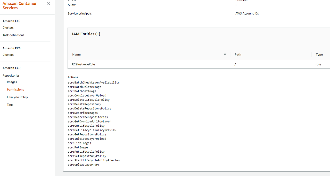Open Tags page in sidebar
This screenshot has width=330, height=176.
[10, 105]
